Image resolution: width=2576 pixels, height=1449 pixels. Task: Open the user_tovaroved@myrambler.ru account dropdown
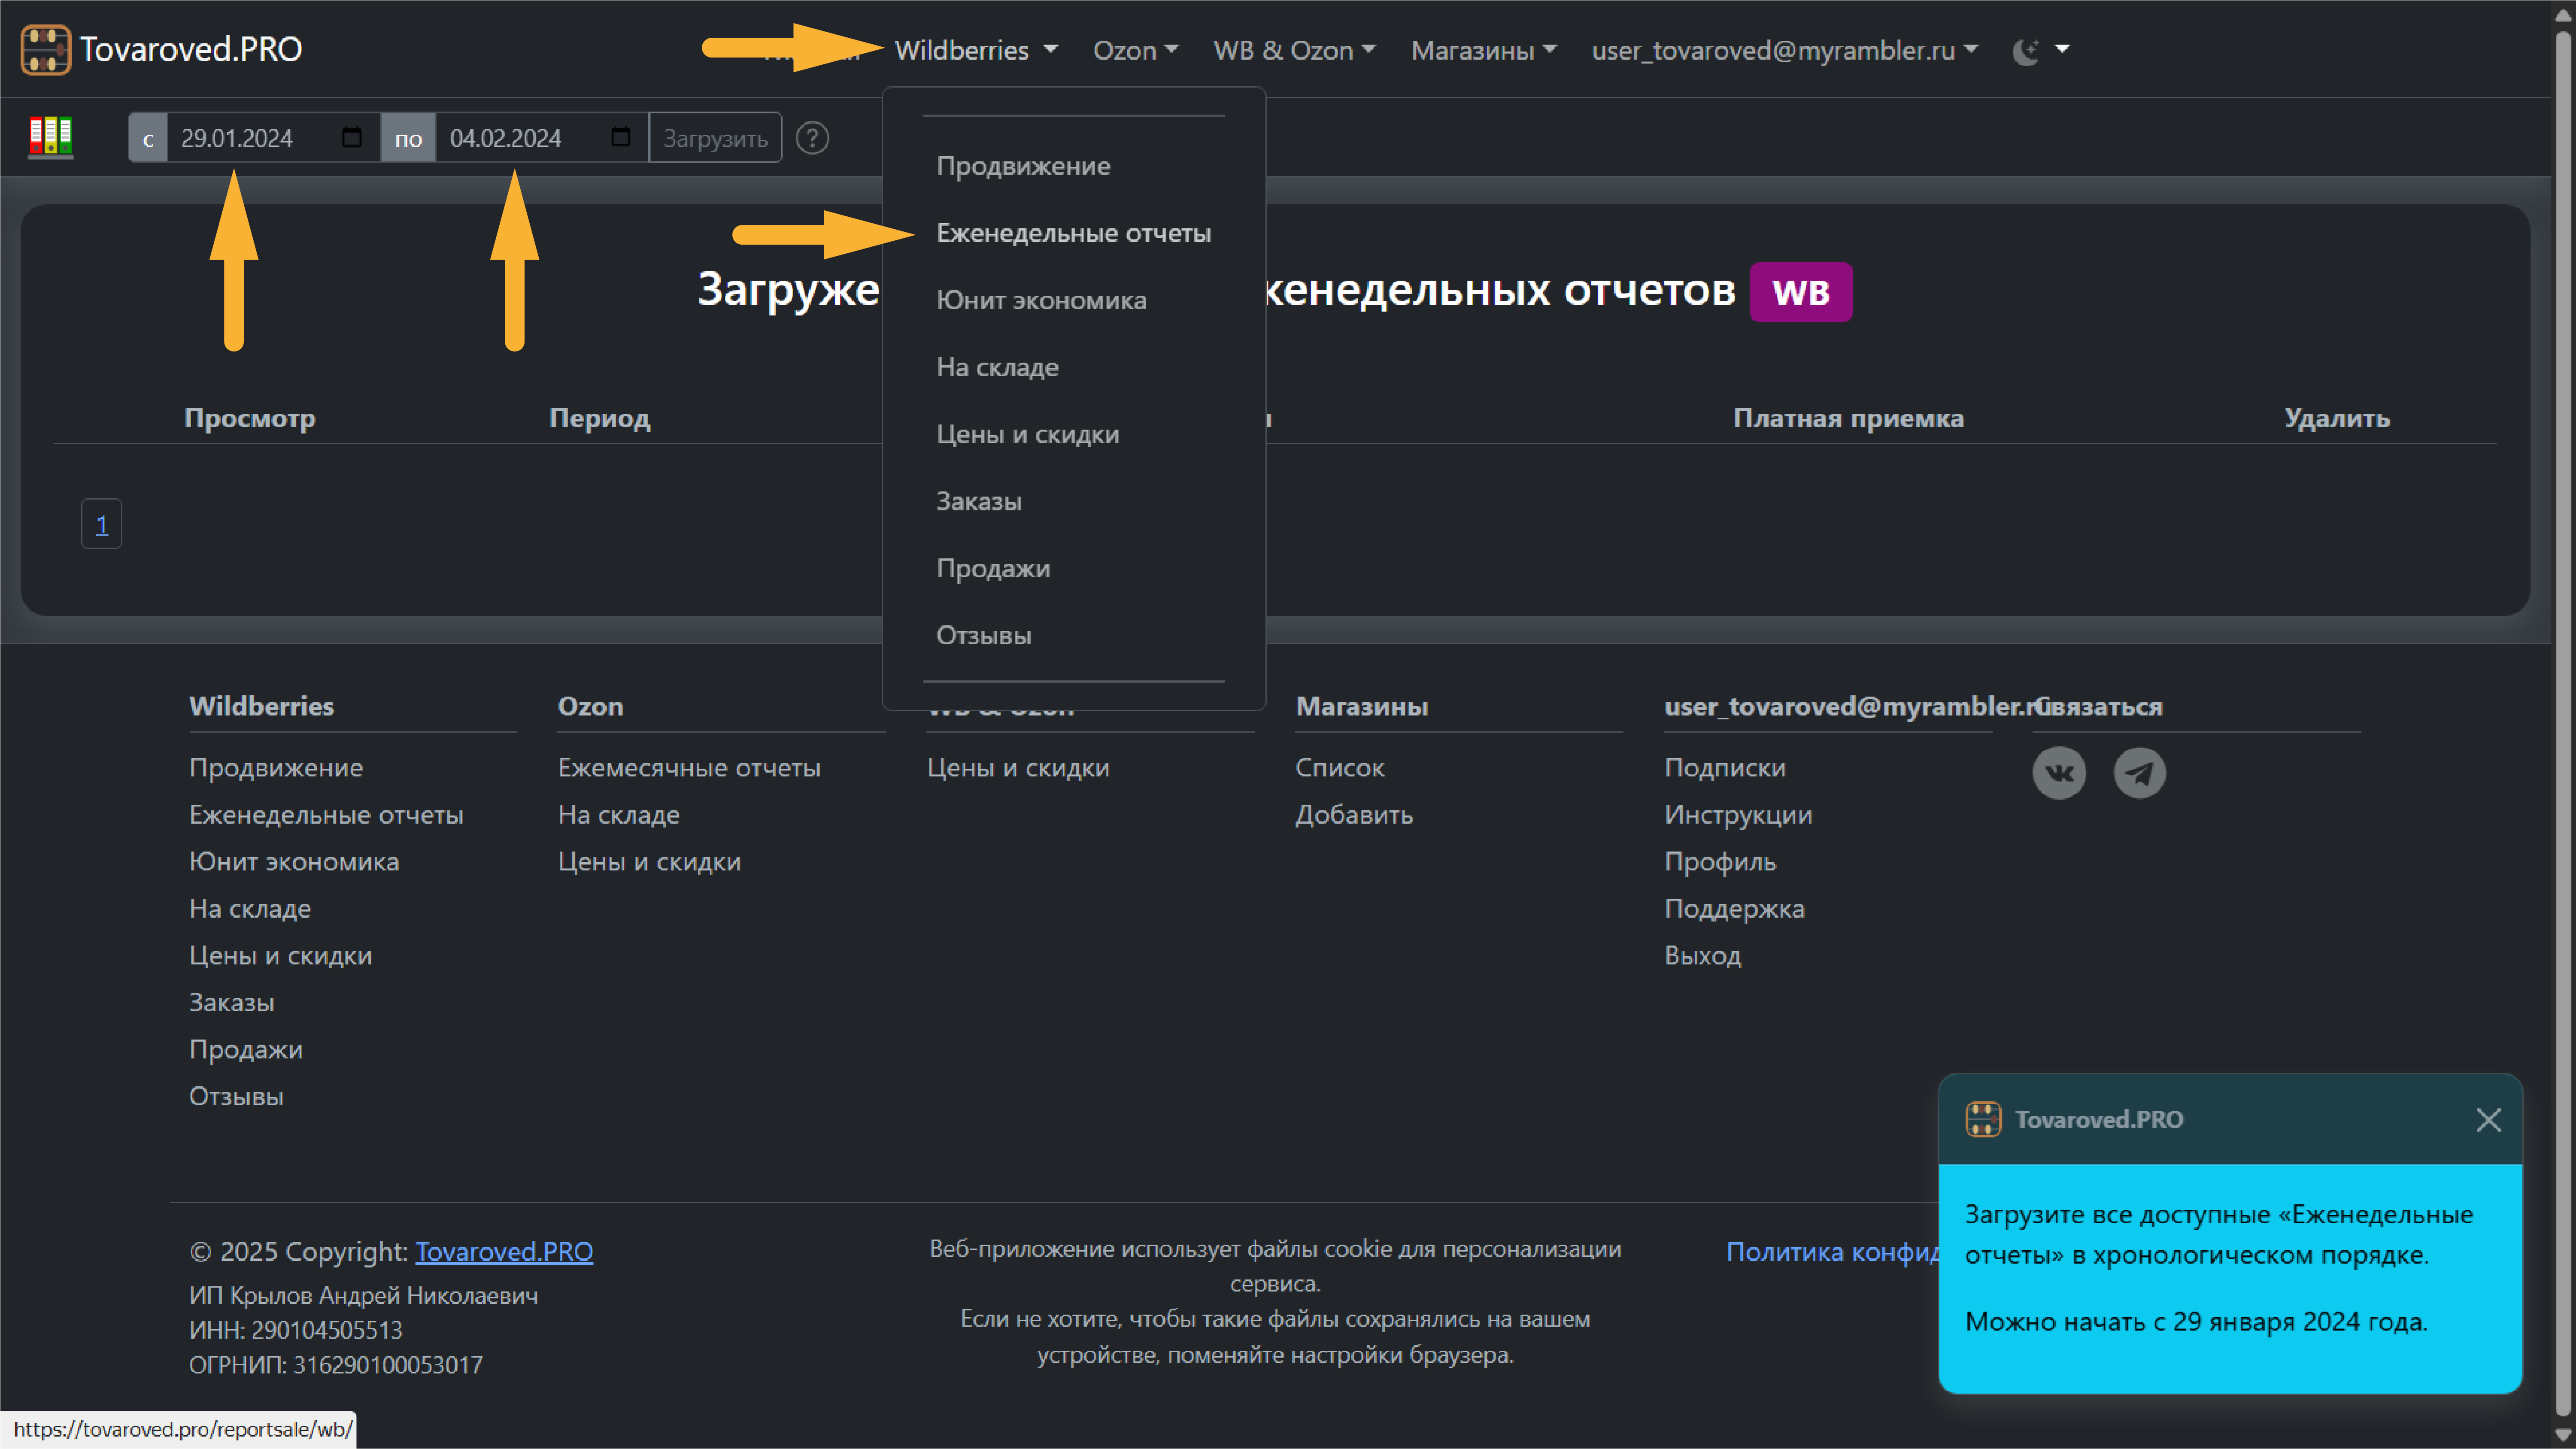pyautogui.click(x=1784, y=50)
